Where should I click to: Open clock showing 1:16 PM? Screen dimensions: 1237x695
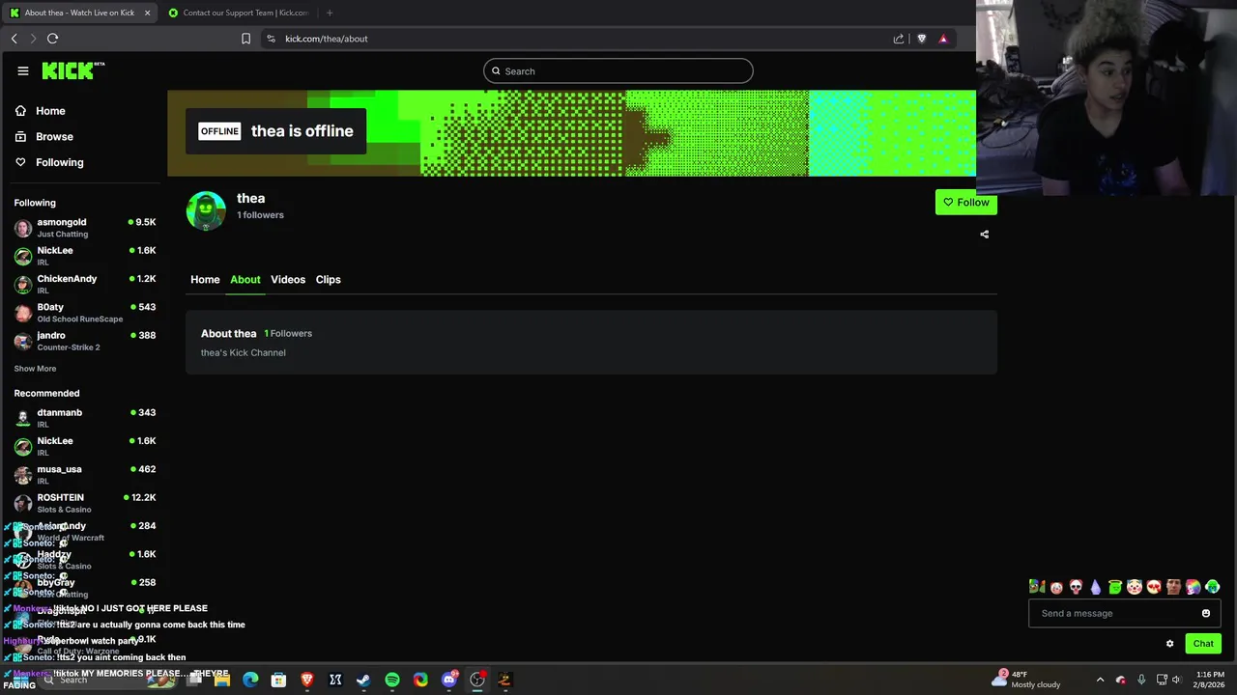click(1210, 680)
